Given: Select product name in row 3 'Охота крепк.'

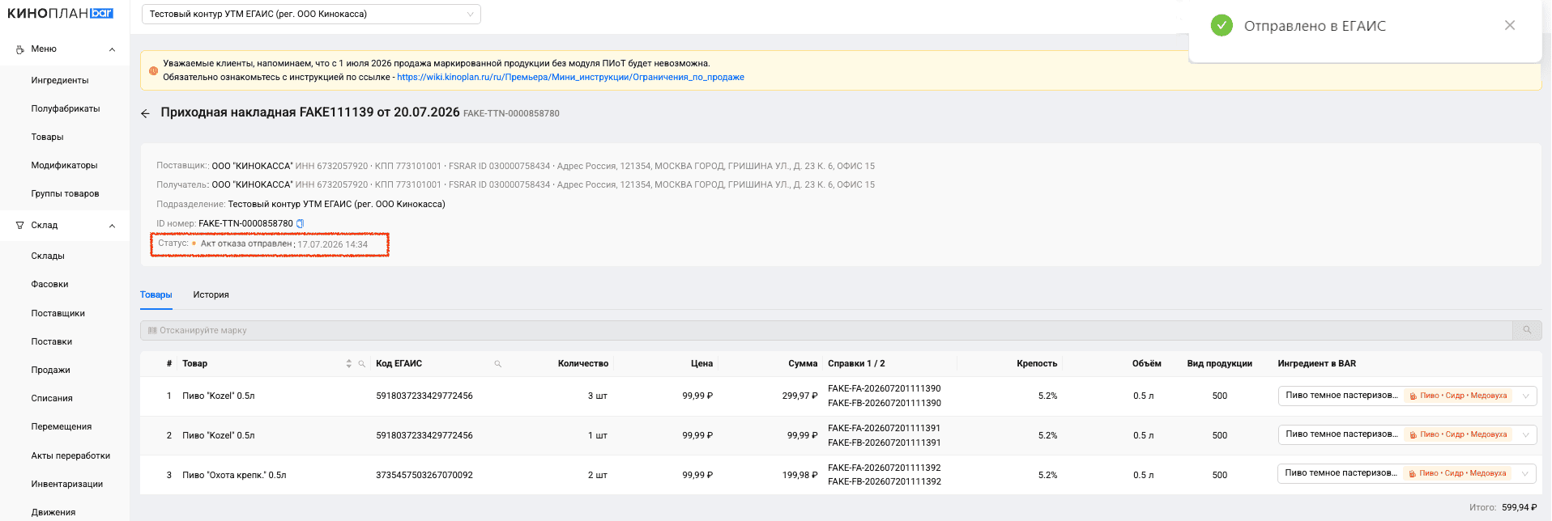Looking at the screenshot, I should tap(234, 475).
